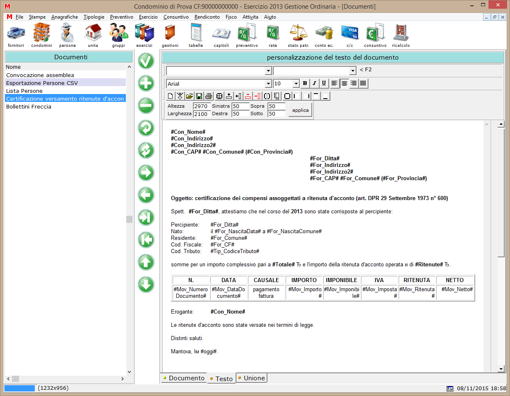Open the Rendiconto menu
Viewport: 510px width, 396px height.
207,17
